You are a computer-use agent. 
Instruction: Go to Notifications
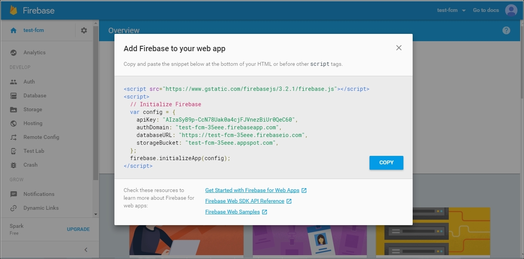(39, 194)
